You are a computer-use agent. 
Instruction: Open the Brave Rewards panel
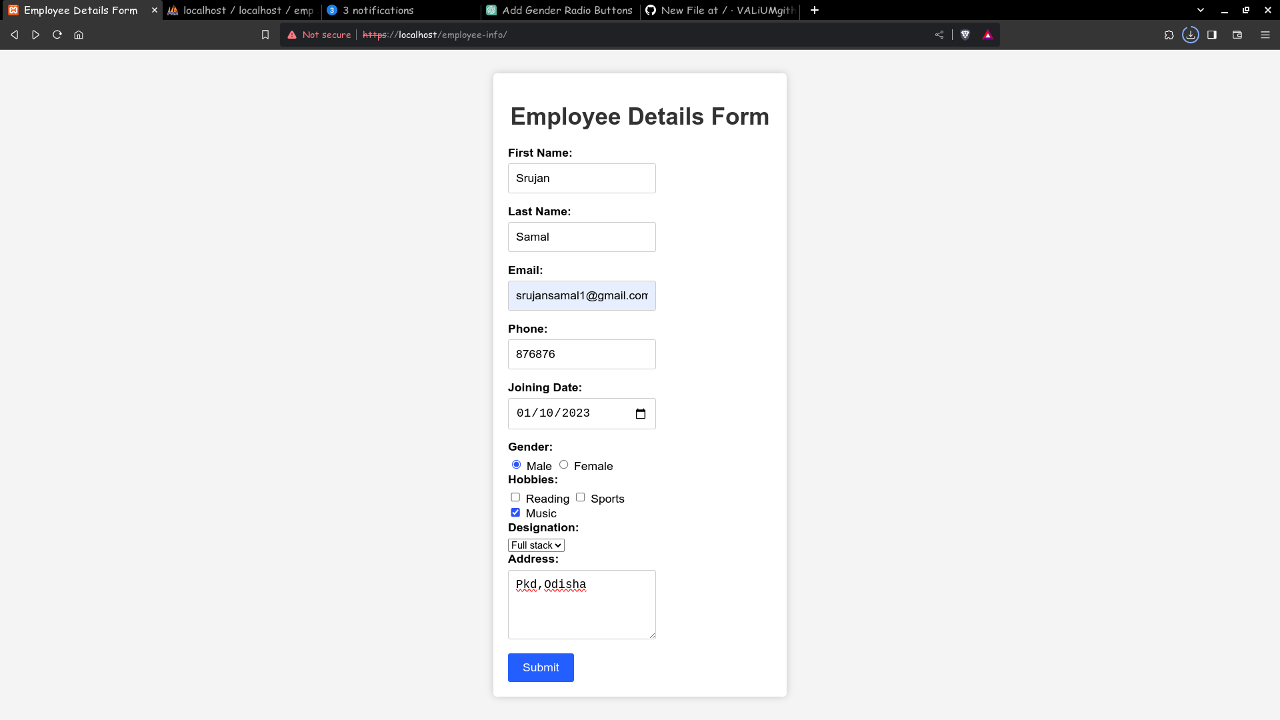tap(988, 35)
